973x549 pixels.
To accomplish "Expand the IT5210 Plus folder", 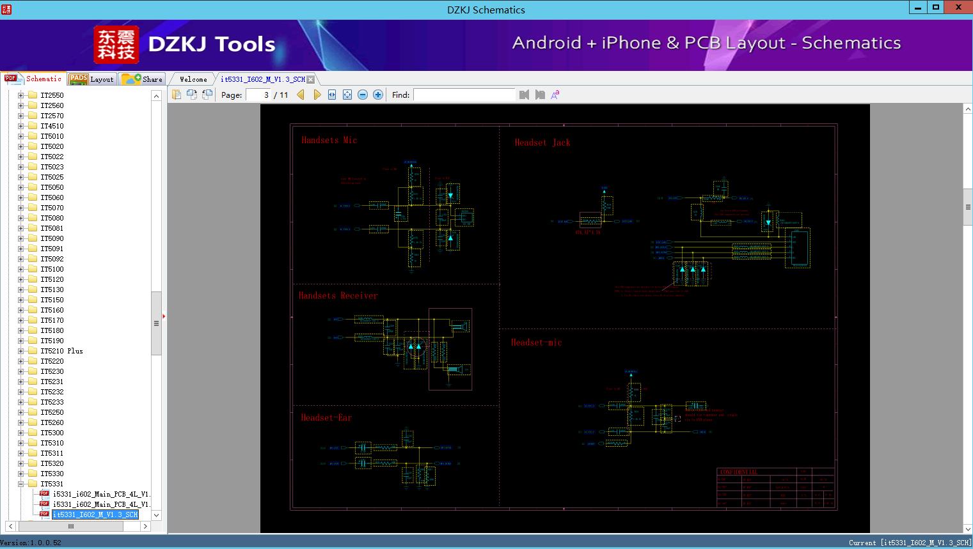I will point(20,351).
